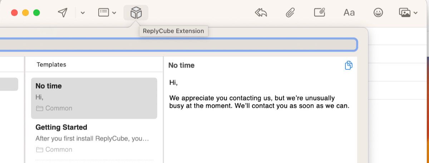
Task: Send the message with the paper plane icon
Action: click(x=63, y=13)
